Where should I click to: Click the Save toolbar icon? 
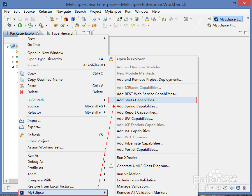click(x=20, y=19)
